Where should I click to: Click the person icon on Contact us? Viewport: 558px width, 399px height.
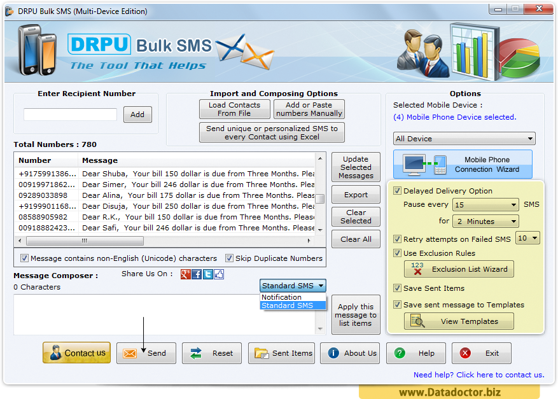[x=55, y=353]
